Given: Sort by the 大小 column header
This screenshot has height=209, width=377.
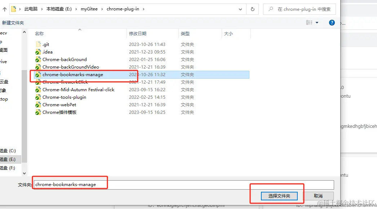Looking at the screenshot, I should click(229, 33).
